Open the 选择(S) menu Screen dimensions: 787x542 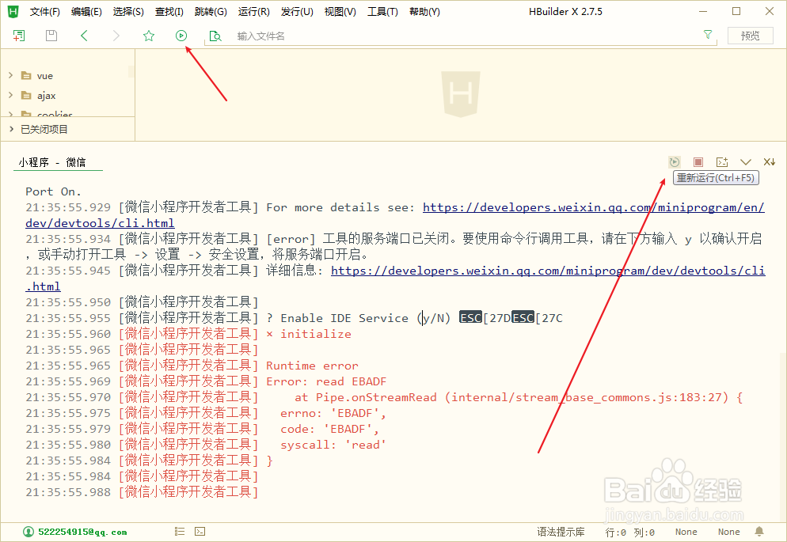pos(128,12)
